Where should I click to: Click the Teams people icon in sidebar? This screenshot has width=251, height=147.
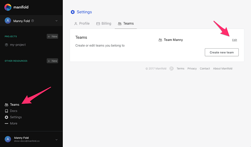(x=7, y=105)
